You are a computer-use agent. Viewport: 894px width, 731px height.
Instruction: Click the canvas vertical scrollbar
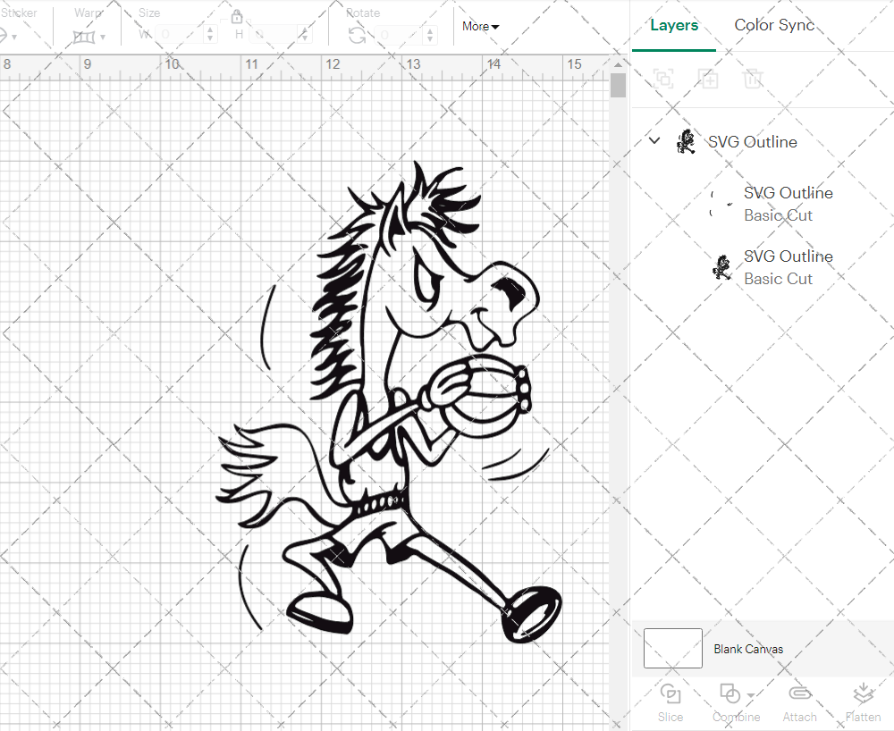pyautogui.click(x=617, y=85)
